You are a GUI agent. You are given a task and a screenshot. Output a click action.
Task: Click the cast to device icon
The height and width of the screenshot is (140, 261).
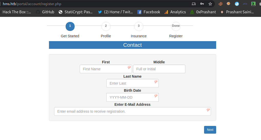coord(194,4)
